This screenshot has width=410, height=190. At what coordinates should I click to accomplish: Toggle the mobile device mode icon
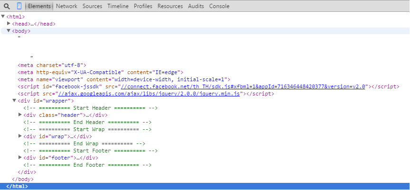coord(19,6)
